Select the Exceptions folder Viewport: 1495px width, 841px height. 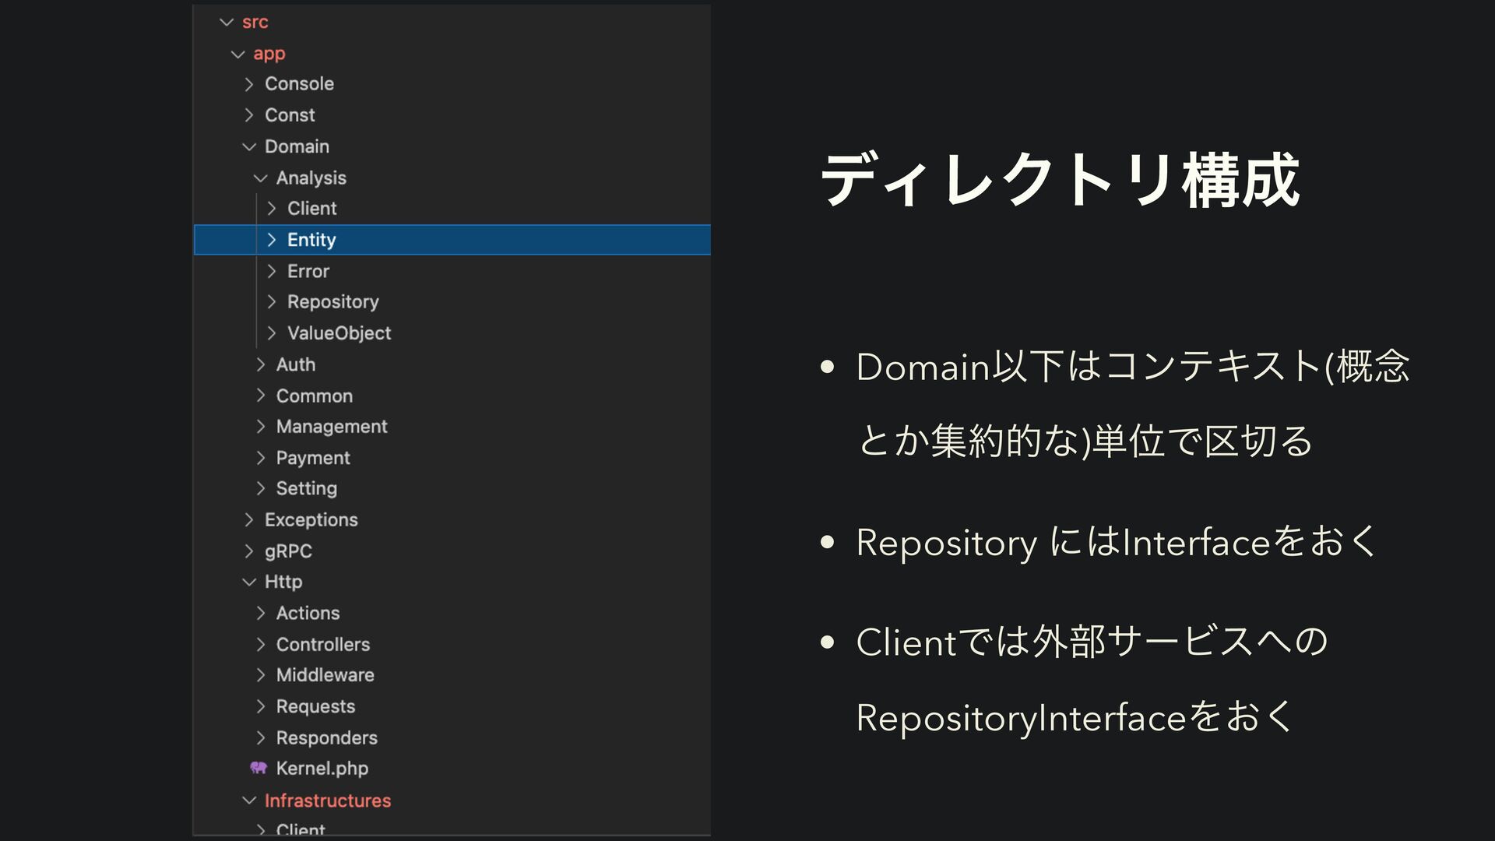311,519
